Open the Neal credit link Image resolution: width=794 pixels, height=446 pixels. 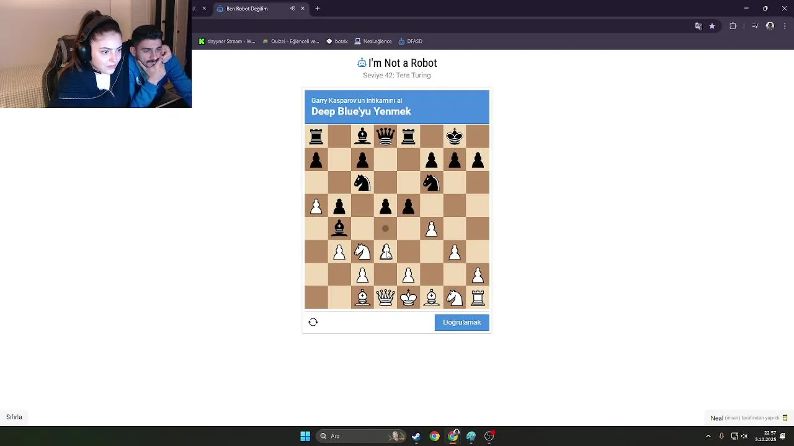(716, 418)
